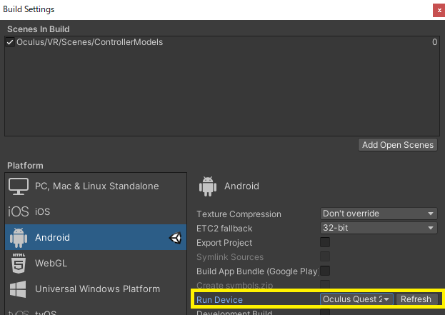Click the Scenes In Build heading
Screen dimensions: 445x315
pos(39,29)
